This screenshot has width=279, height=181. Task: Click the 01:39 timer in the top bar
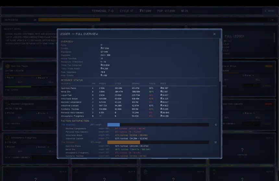point(184,11)
